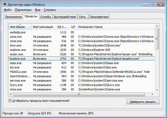167x118 pixels.
Task: Toggle show processes from all users checkbox
Action: click(10, 101)
